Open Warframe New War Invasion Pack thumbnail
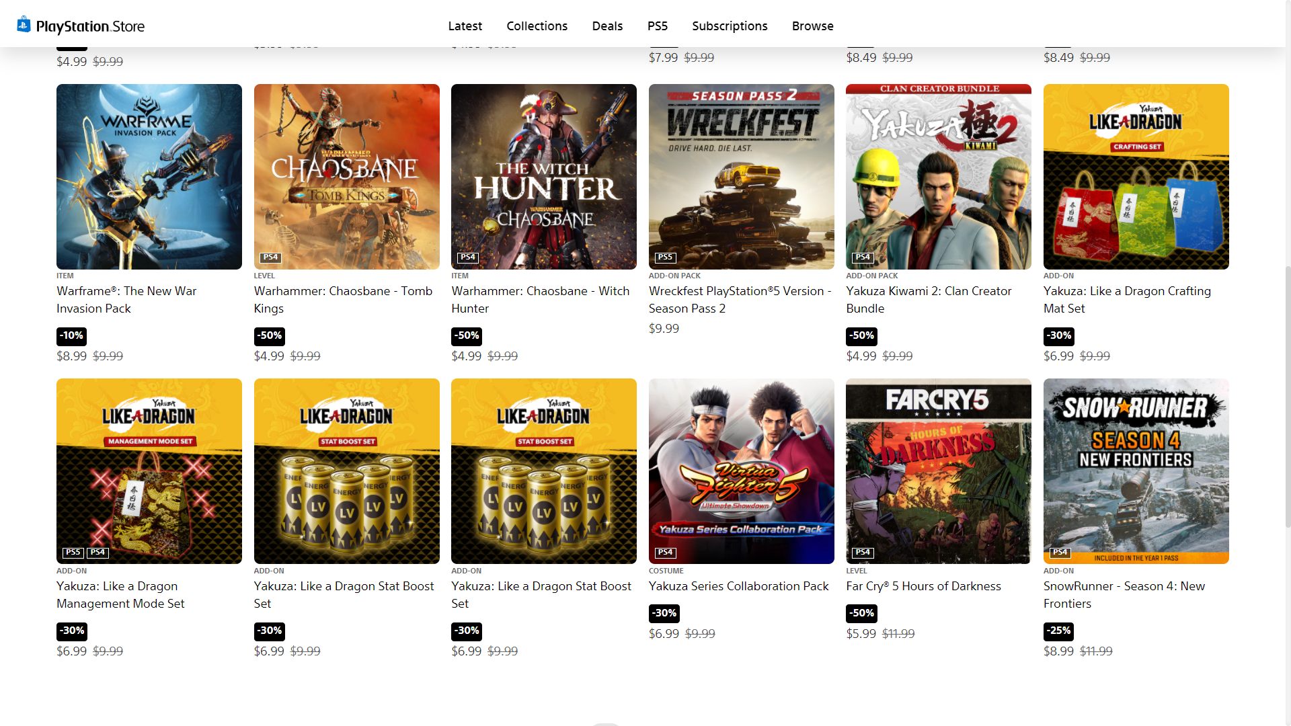Screen dimensions: 1291x726 point(149,177)
